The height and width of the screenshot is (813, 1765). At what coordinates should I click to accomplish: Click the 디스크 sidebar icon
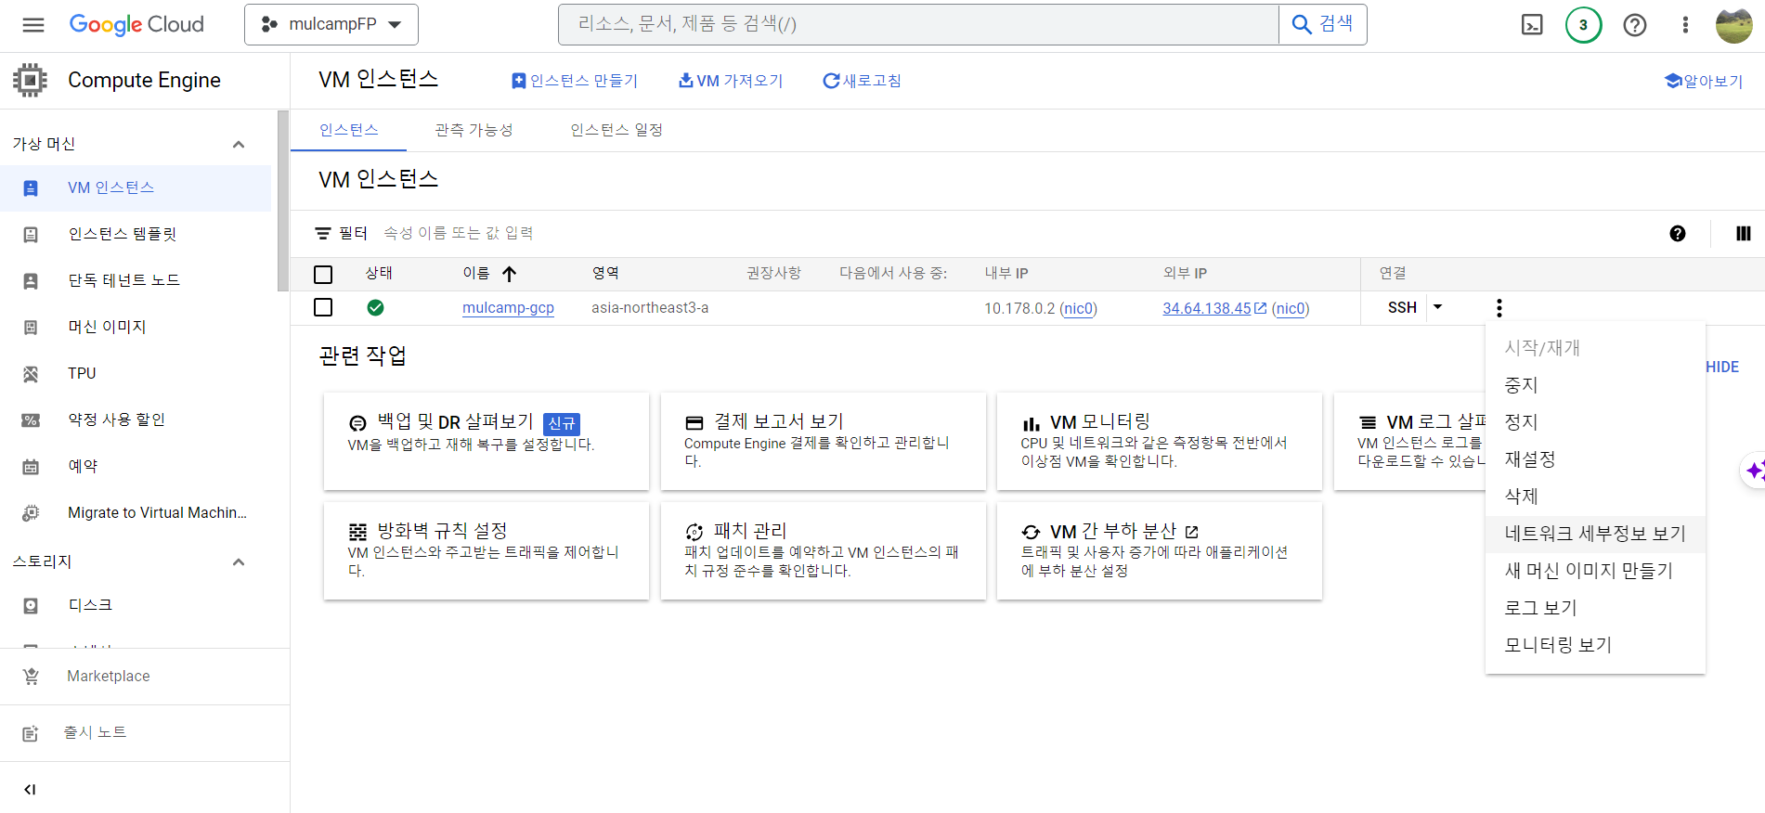click(x=31, y=606)
